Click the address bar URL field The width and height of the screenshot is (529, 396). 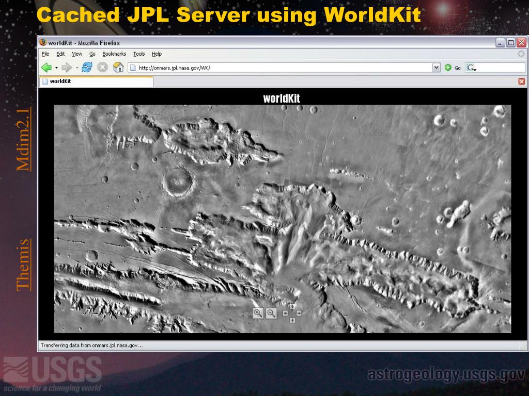coord(280,68)
